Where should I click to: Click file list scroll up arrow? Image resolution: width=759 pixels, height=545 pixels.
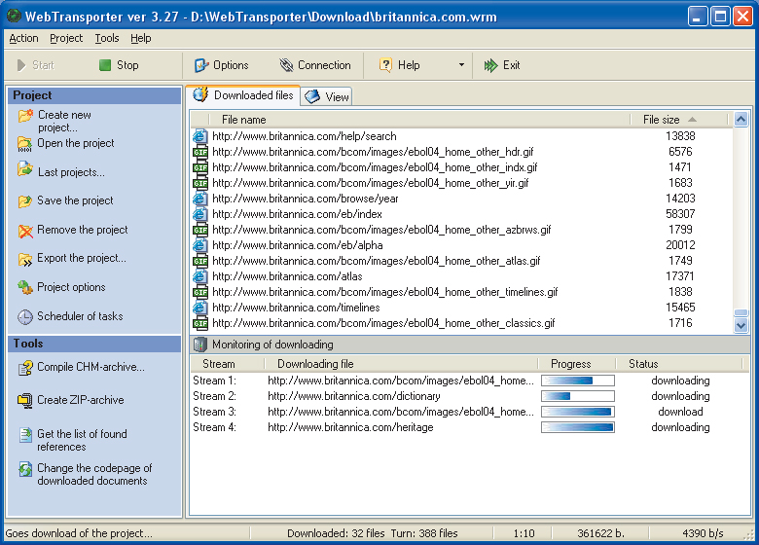point(741,119)
